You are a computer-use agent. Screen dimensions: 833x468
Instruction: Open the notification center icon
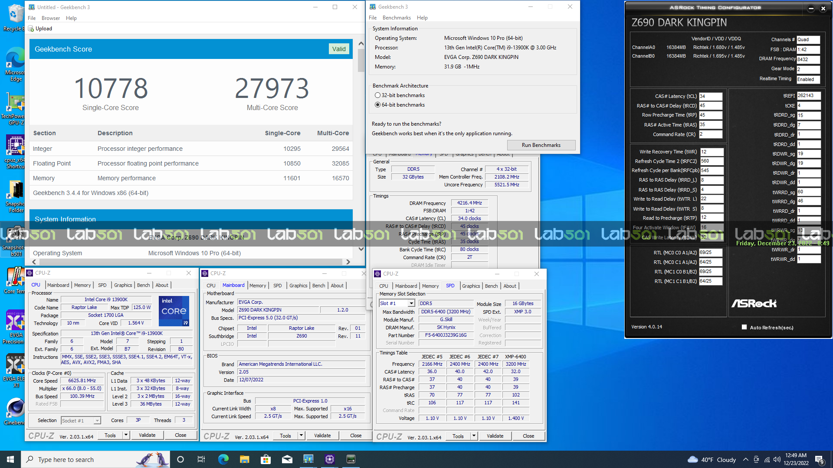(x=820, y=460)
